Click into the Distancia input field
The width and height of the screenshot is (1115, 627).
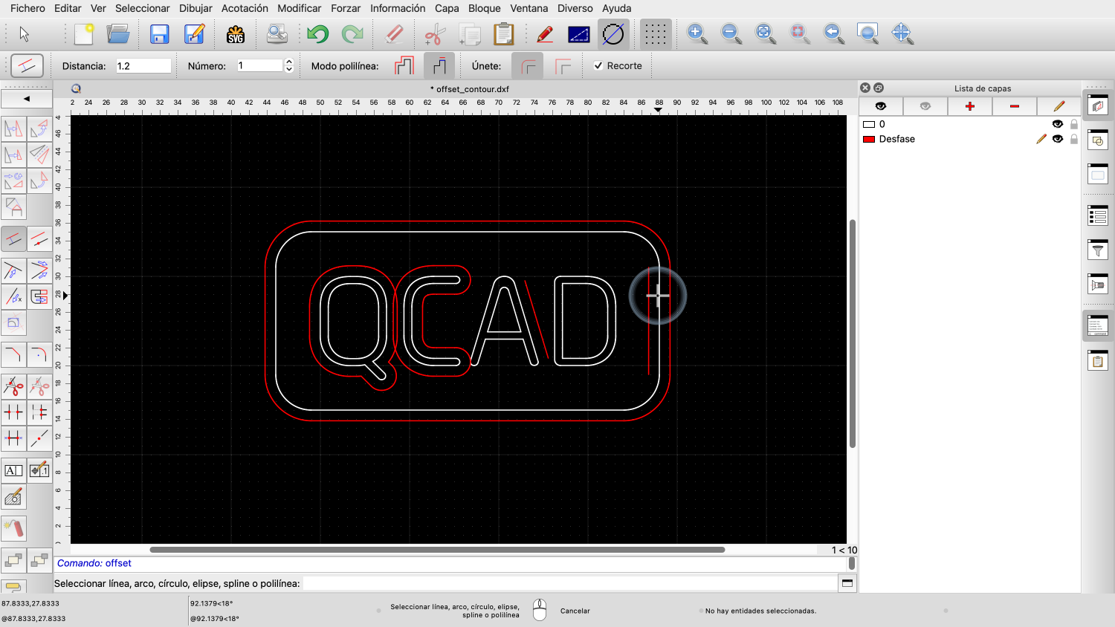click(x=143, y=66)
